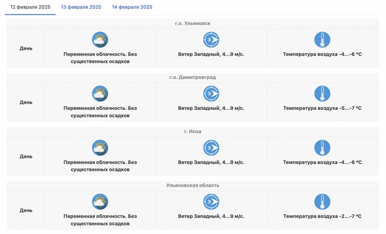Screen dimensions: 386x234
Task: Click the г.о. Ульяновск section header
Action: coord(193,24)
